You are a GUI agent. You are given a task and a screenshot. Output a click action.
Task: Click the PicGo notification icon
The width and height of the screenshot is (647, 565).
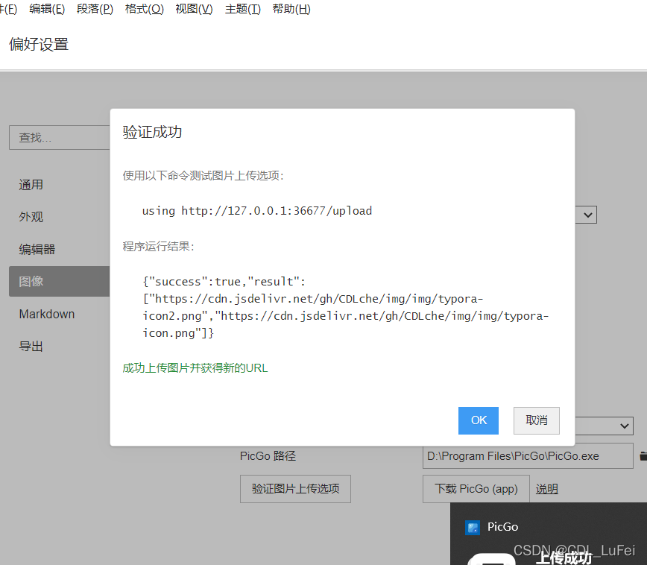tap(473, 528)
